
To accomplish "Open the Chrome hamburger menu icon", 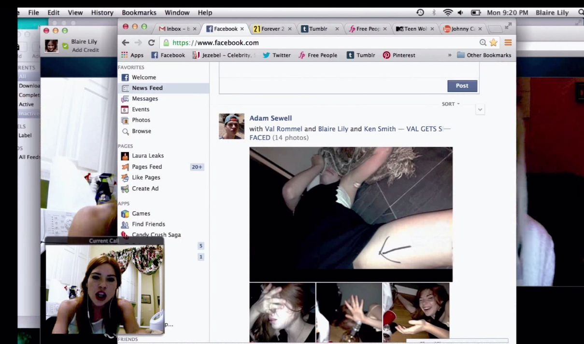I will coord(508,42).
